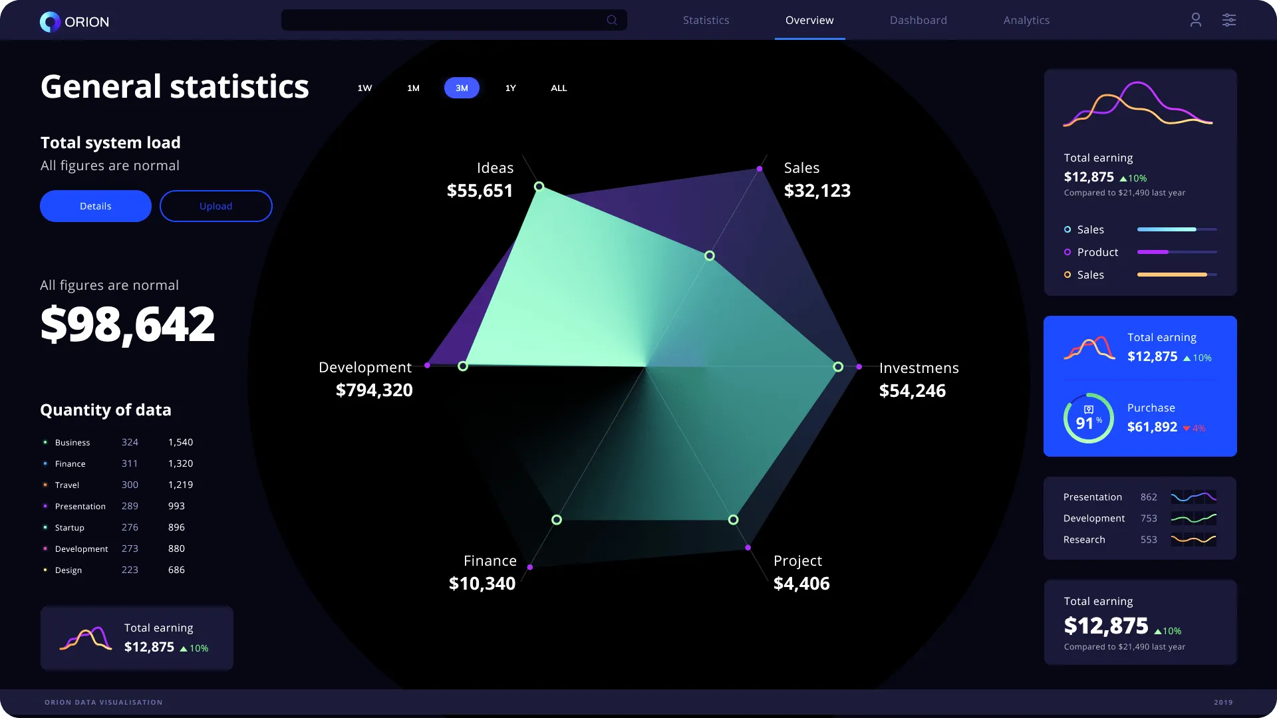The width and height of the screenshot is (1277, 718).
Task: Select the 3M time range
Action: coord(462,88)
